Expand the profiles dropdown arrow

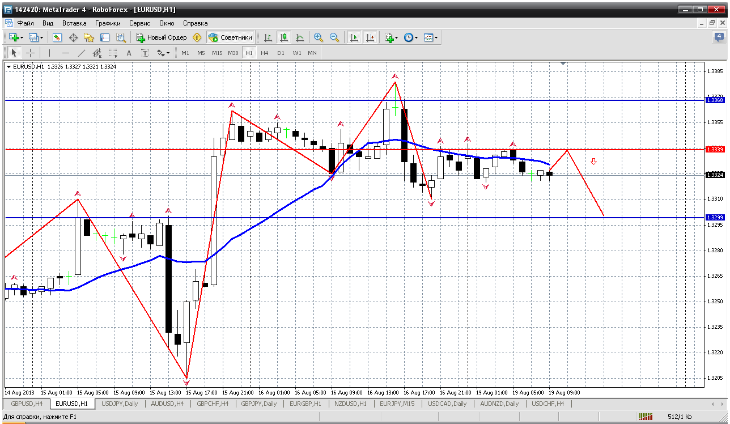point(42,38)
